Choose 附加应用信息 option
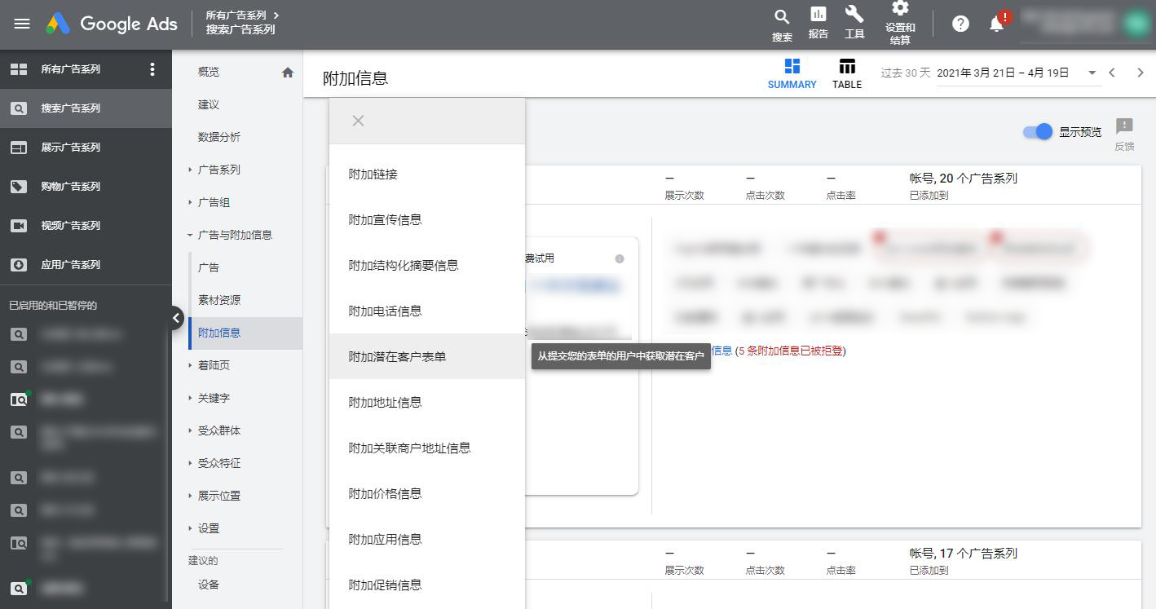This screenshot has width=1156, height=609. click(427, 540)
